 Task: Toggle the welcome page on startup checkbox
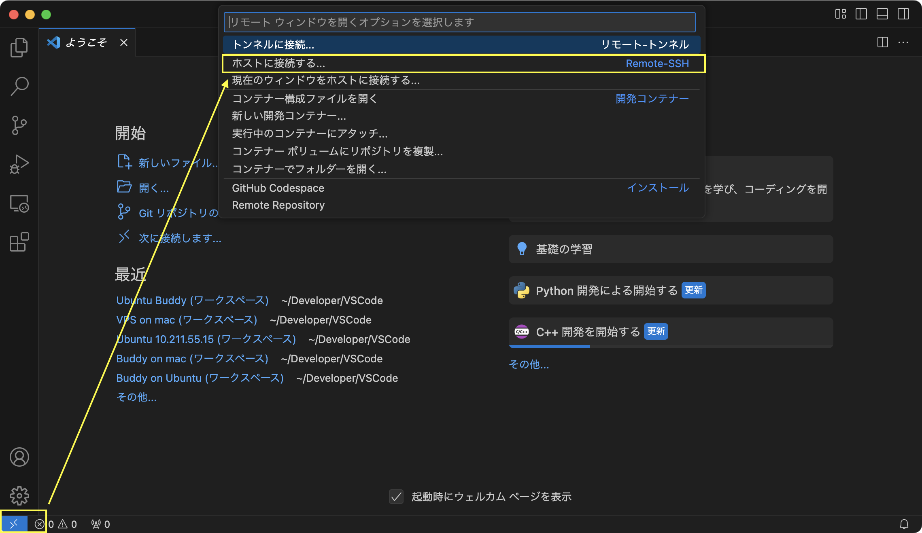(x=395, y=497)
